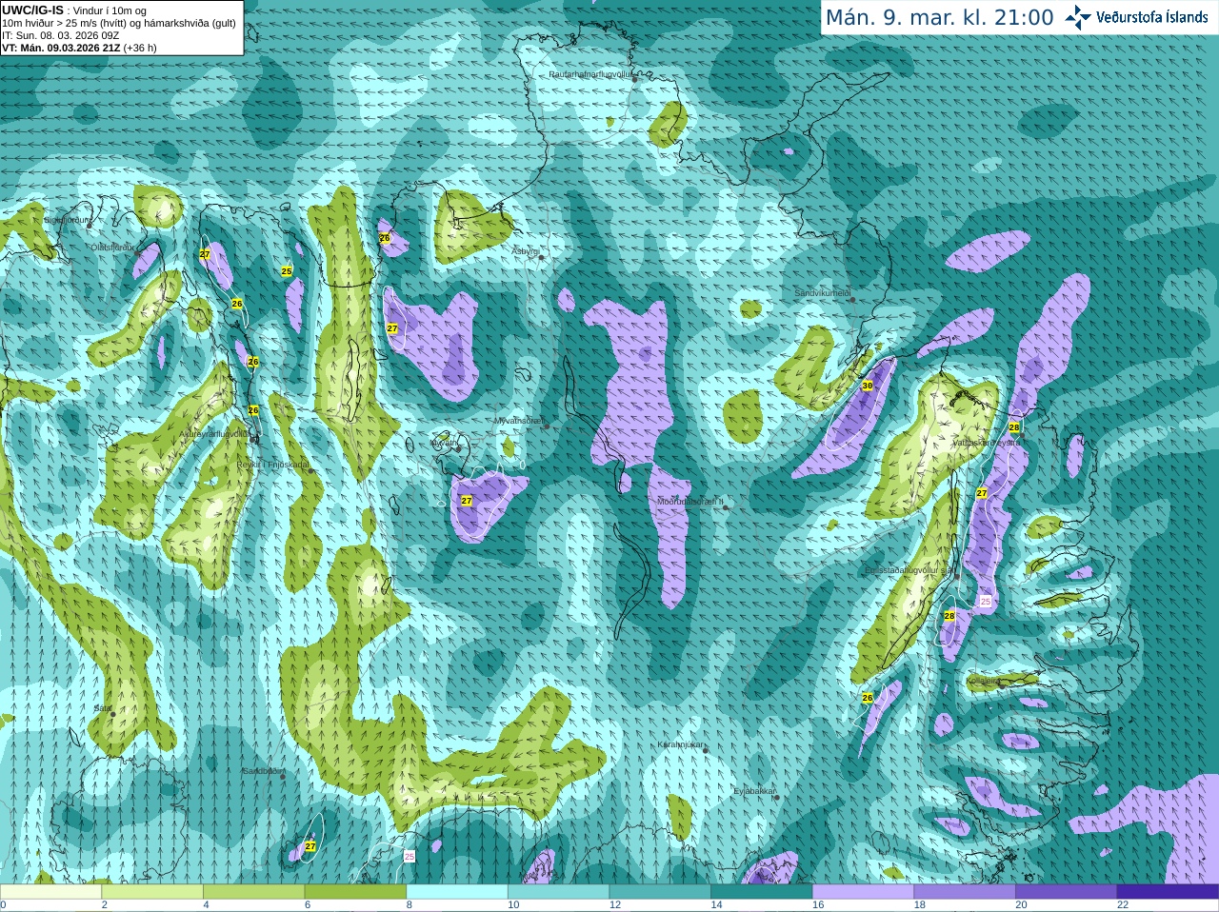This screenshot has height=912, width=1219.
Task: Select the 27 marker between Vatnsskarð eystra and Egilsstaðaflugvöllur
Action: (x=982, y=493)
